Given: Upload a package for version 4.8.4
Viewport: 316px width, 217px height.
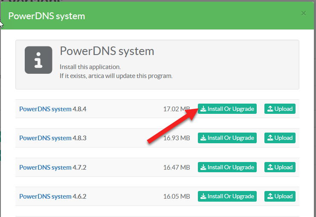Looking at the screenshot, I should (x=280, y=109).
